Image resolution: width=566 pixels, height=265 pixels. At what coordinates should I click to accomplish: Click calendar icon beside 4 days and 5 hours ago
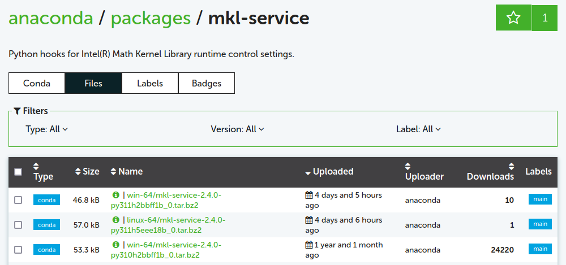(309, 195)
